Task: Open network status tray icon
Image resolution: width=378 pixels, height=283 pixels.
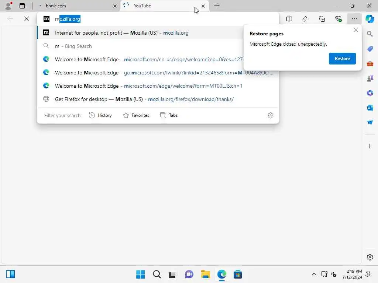Action: [x=324, y=274]
